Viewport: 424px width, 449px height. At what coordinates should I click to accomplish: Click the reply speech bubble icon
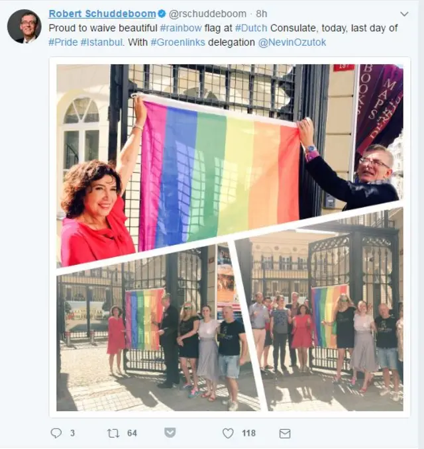56,433
